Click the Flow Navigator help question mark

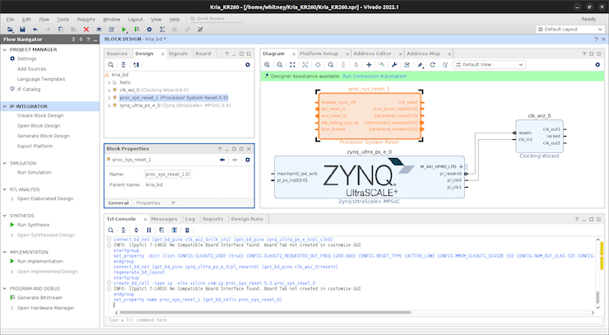pyautogui.click(x=88, y=40)
